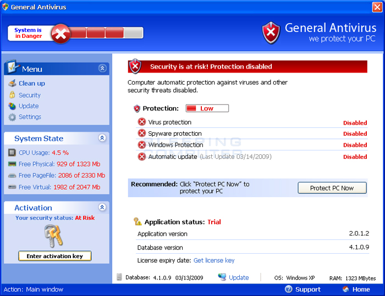Viewport: 385px width, 296px height.
Task: Click the activation keys icon
Action: coord(53,236)
